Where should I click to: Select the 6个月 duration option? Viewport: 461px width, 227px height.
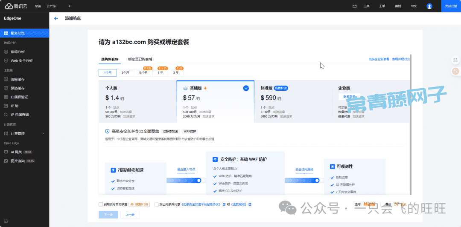point(143,73)
